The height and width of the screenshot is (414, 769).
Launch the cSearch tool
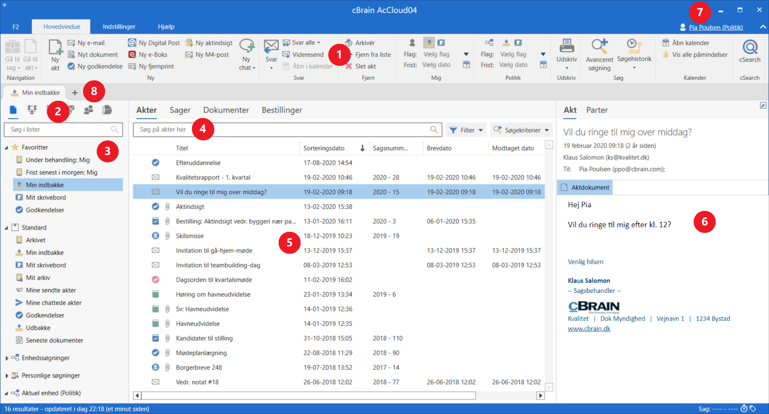coord(750,51)
